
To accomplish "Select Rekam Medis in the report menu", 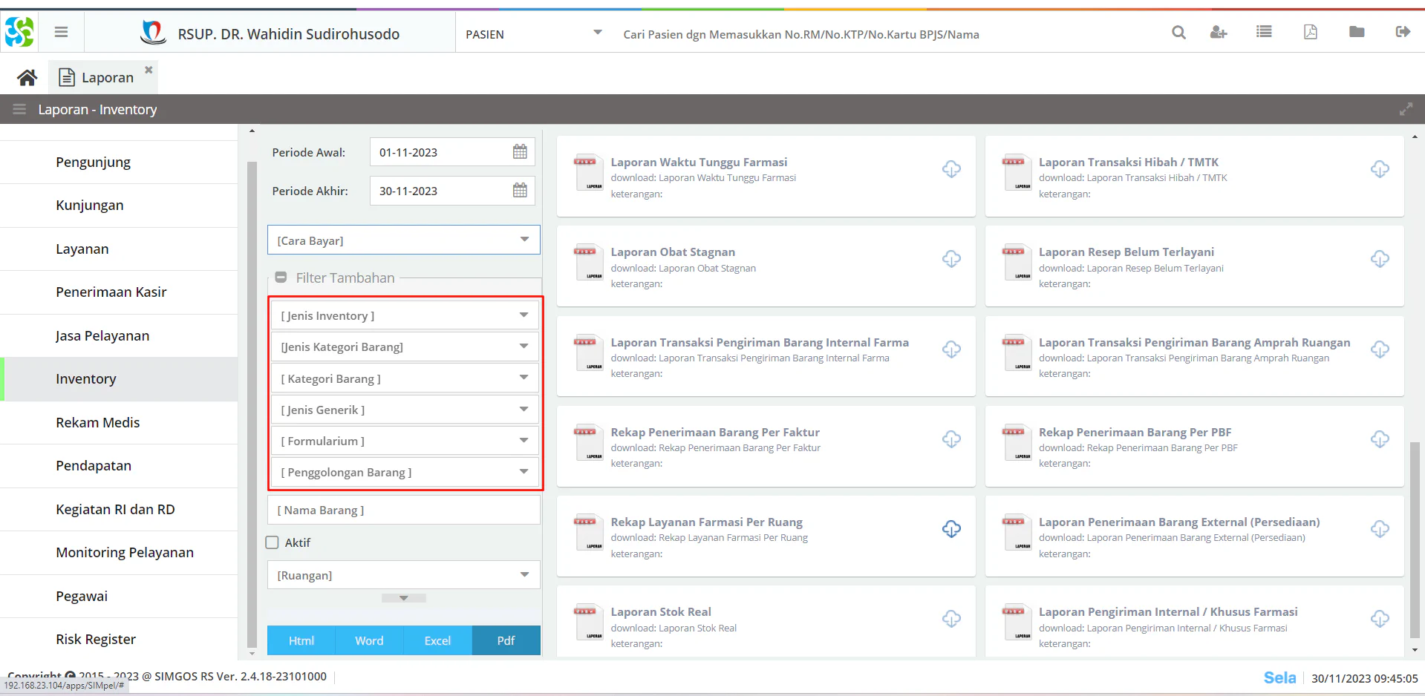I will tap(119, 422).
